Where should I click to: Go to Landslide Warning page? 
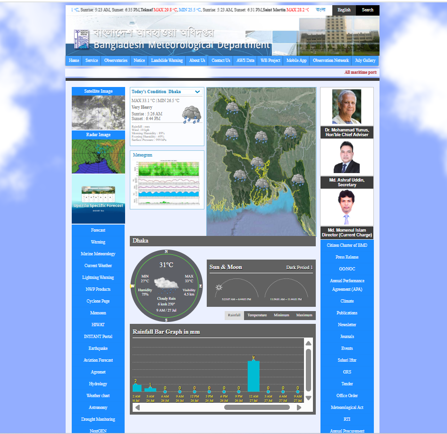tap(167, 61)
